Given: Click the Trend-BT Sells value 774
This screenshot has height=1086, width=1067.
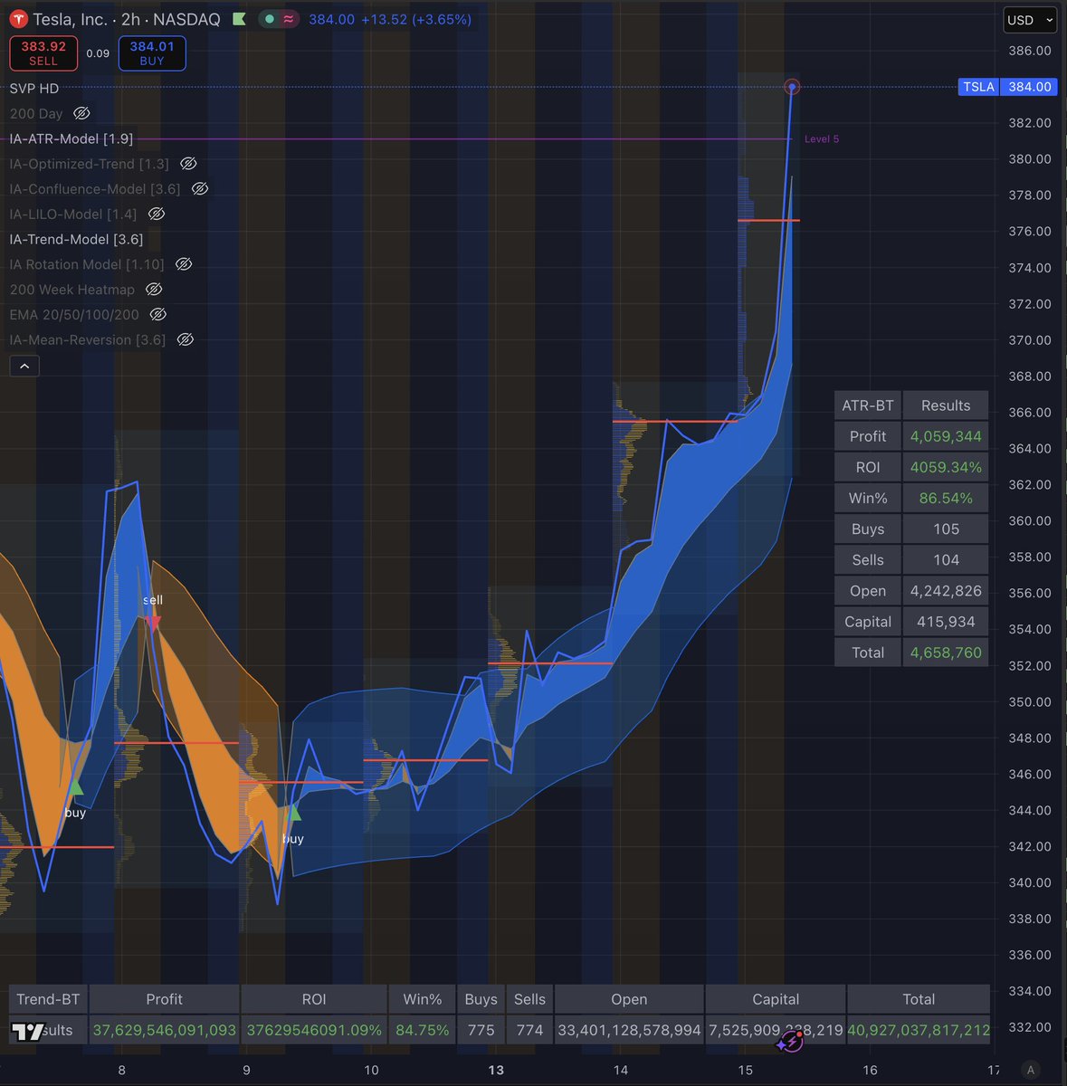Looking at the screenshot, I should click(529, 1030).
